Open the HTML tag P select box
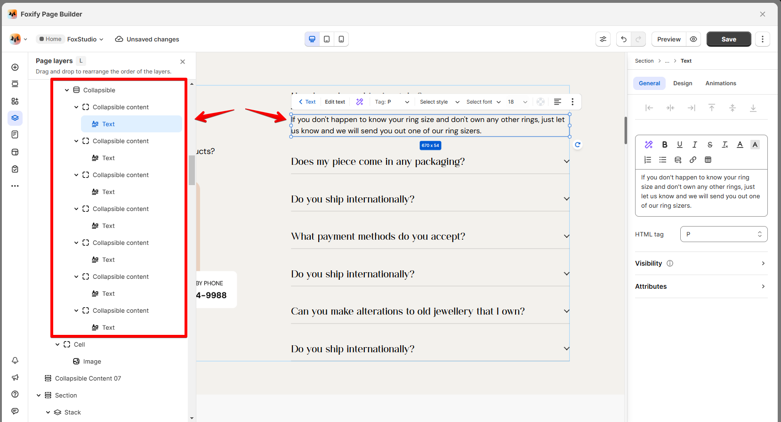The image size is (781, 422). 724,234
